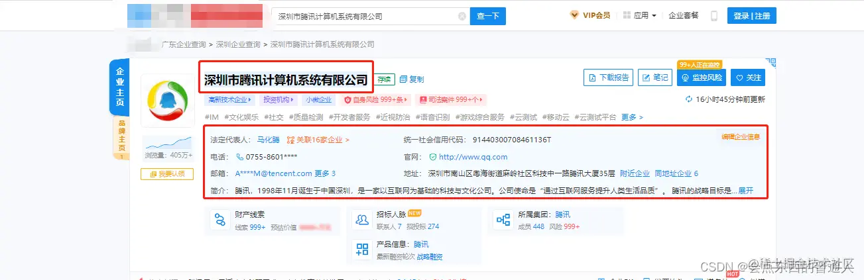The image size is (864, 280).
Task: Click the 产品信息 grid icon
Action: click(x=361, y=250)
